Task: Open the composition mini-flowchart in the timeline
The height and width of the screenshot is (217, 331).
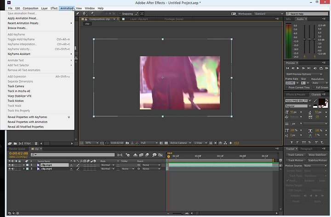Action: pyautogui.click(x=120, y=155)
